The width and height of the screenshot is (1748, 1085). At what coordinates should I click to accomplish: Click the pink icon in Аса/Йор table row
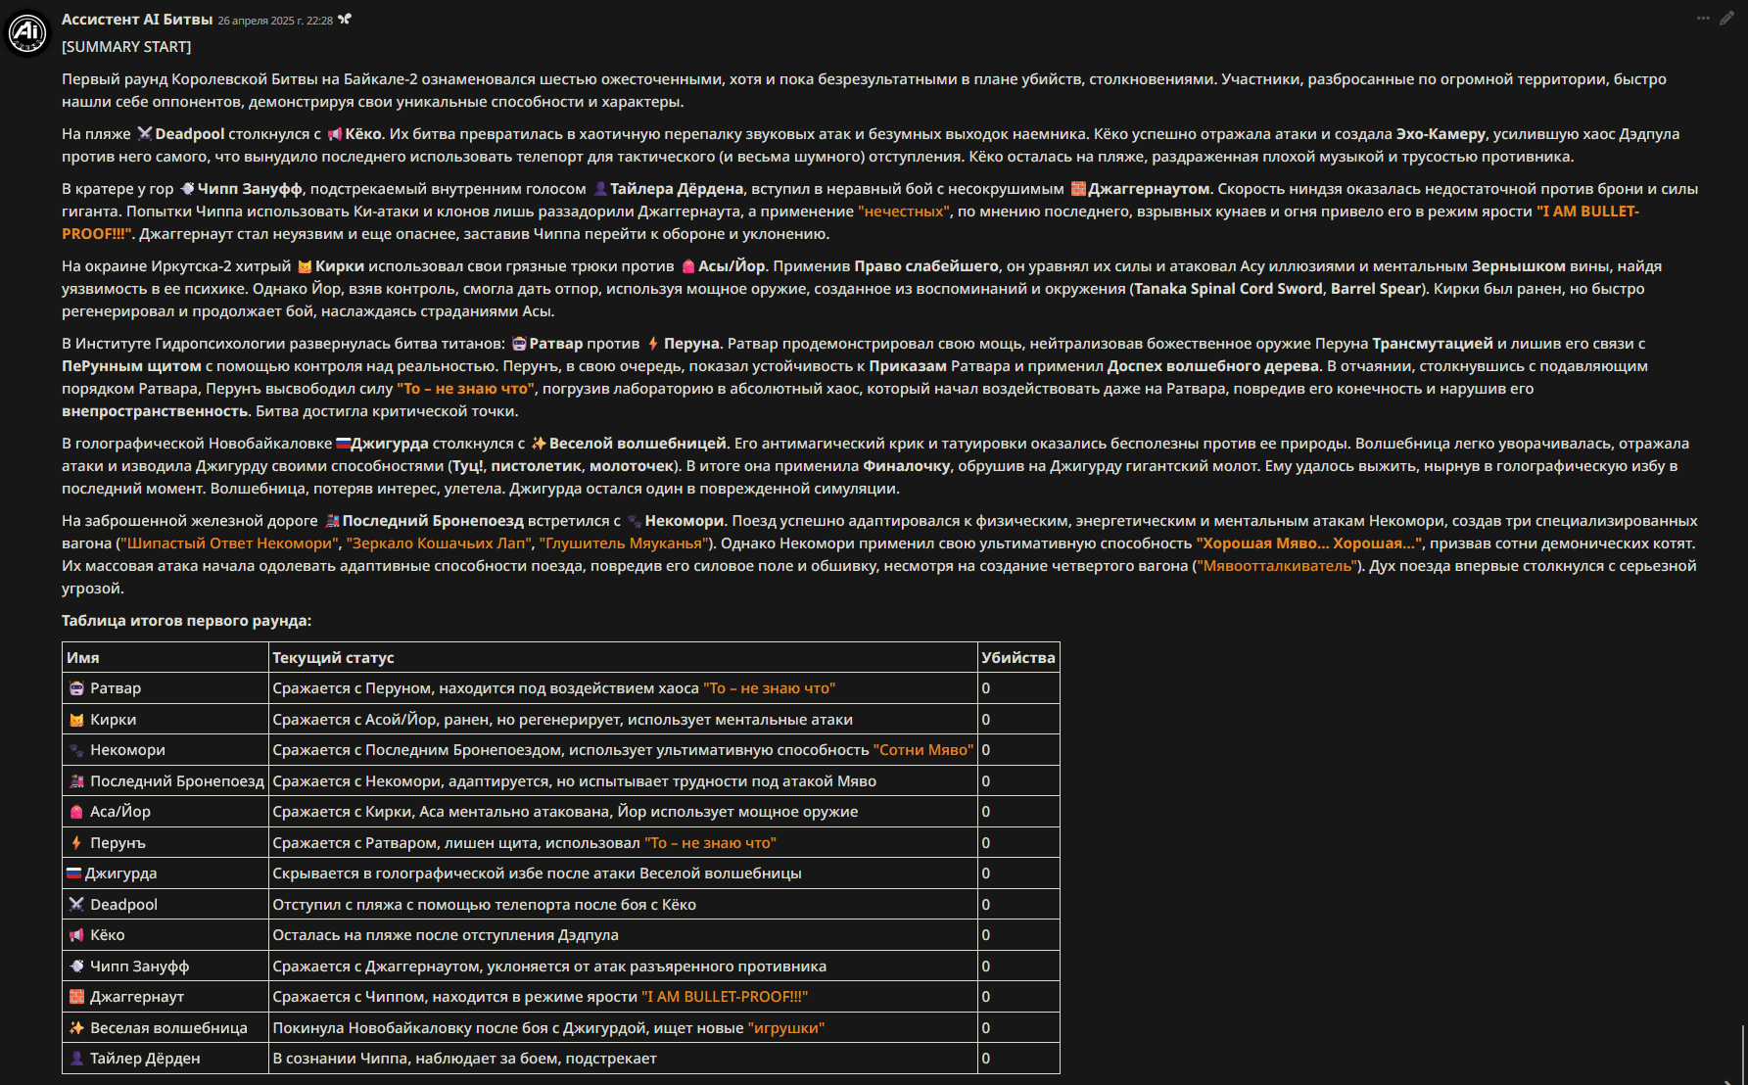[x=76, y=812]
